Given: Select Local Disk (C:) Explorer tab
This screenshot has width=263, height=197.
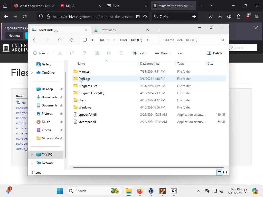Looking at the screenshot, I should 60,30.
